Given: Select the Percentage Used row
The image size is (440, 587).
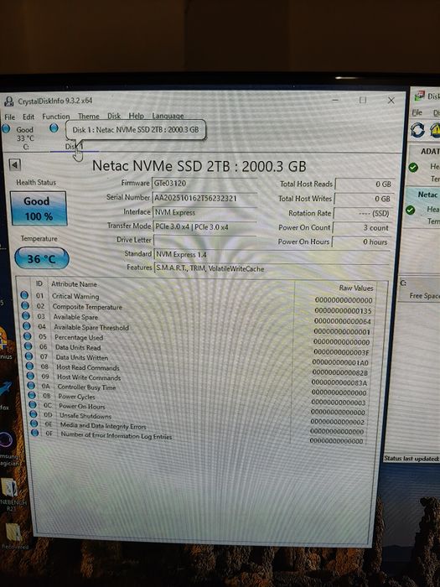Looking at the screenshot, I should (198, 339).
